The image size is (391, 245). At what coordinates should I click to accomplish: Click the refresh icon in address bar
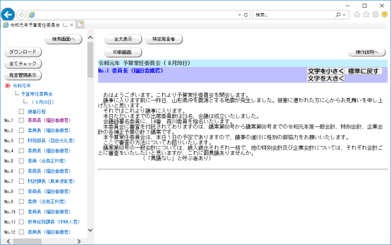246,15
